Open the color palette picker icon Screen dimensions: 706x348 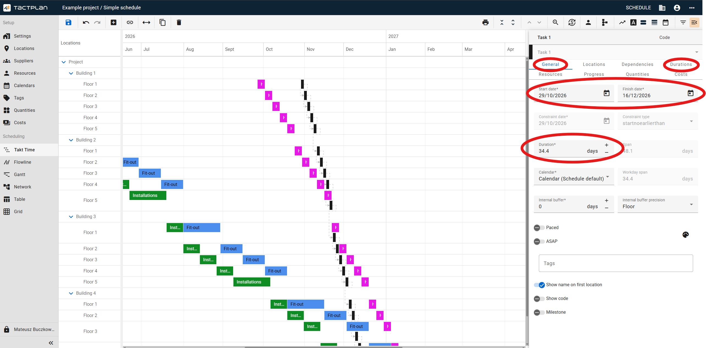click(x=686, y=235)
